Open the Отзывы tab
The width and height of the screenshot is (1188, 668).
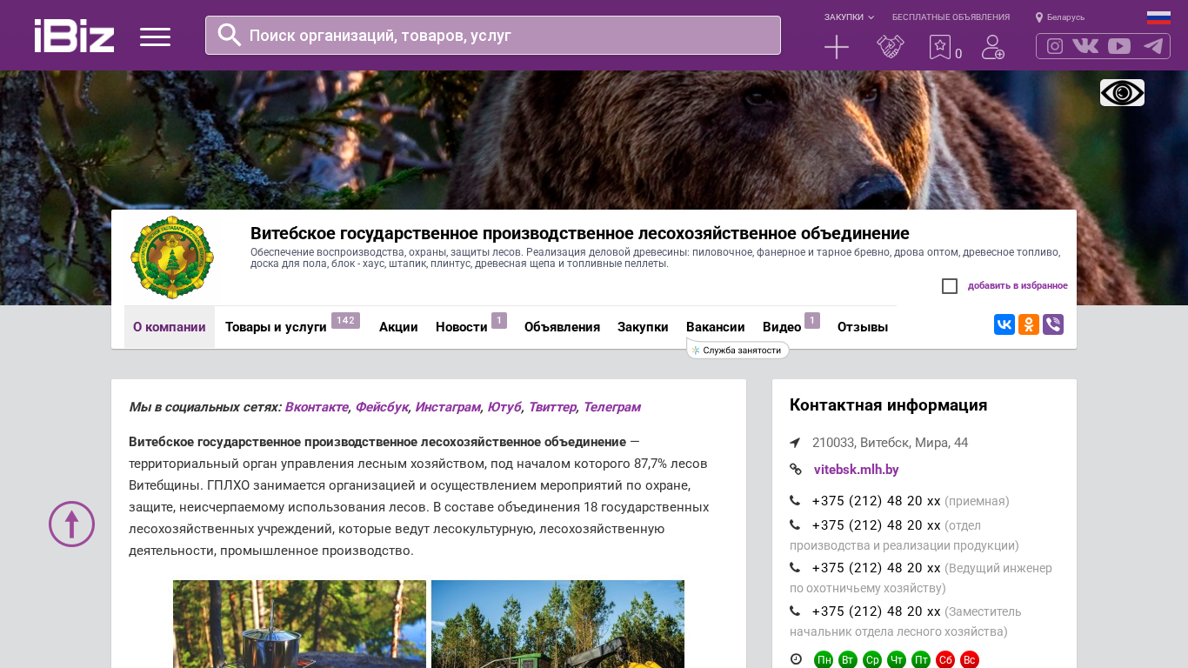pyautogui.click(x=863, y=327)
